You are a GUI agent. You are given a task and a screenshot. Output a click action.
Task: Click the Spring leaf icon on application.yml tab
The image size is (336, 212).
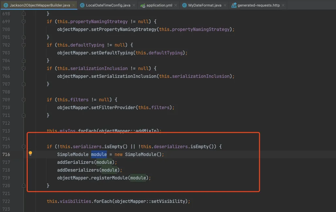[142, 6]
